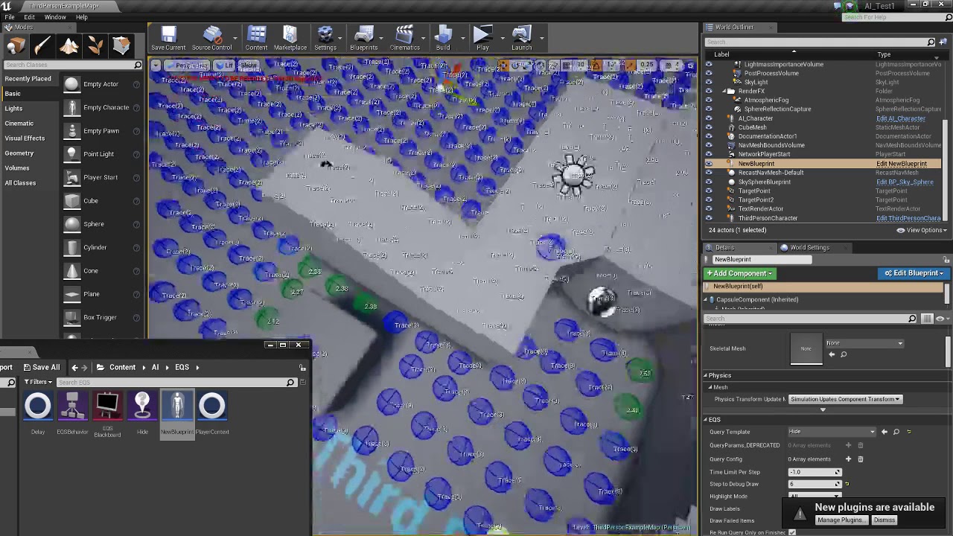This screenshot has width=953, height=536.
Task: Toggle visibility of CubeMesh actor
Action: tap(709, 127)
